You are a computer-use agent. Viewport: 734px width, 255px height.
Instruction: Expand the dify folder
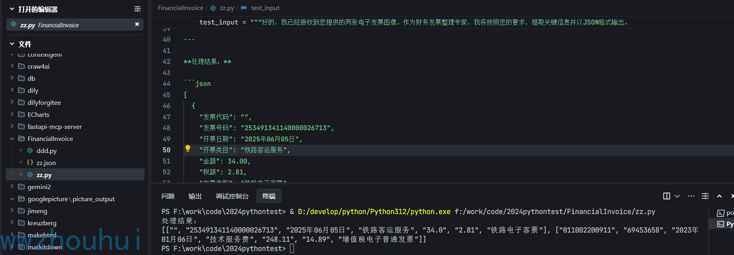click(12, 90)
